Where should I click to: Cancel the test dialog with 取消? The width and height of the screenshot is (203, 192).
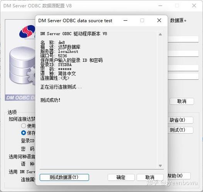[150, 177]
